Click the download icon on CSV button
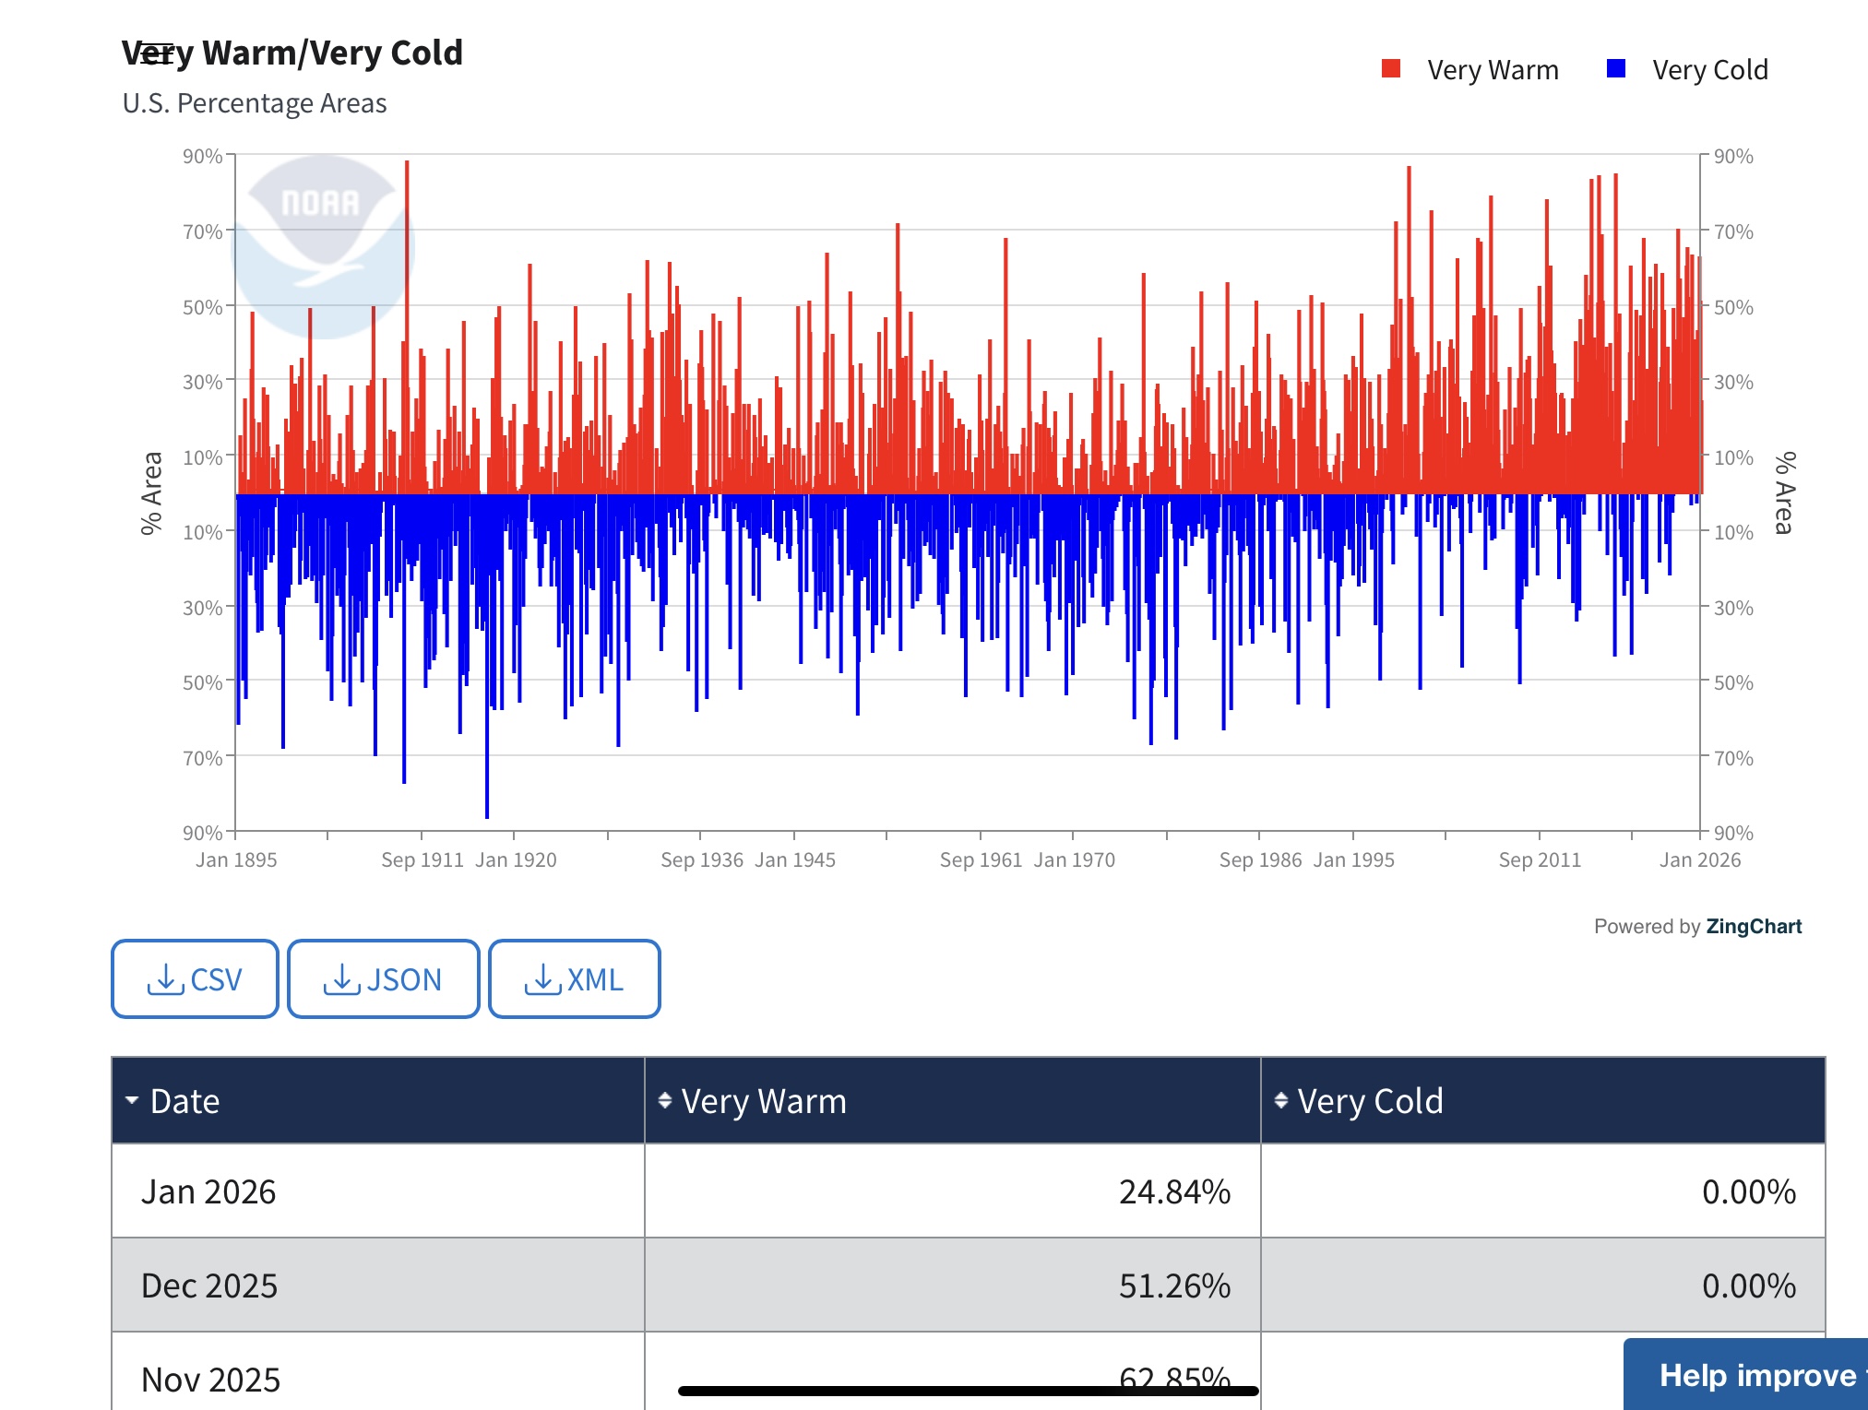 click(x=166, y=979)
